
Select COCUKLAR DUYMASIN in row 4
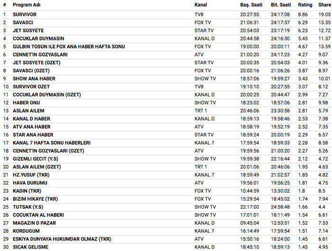pyautogui.click(x=38, y=38)
